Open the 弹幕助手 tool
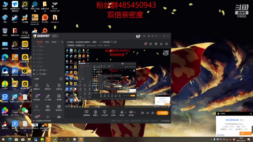The image size is (253, 142). coord(37,86)
